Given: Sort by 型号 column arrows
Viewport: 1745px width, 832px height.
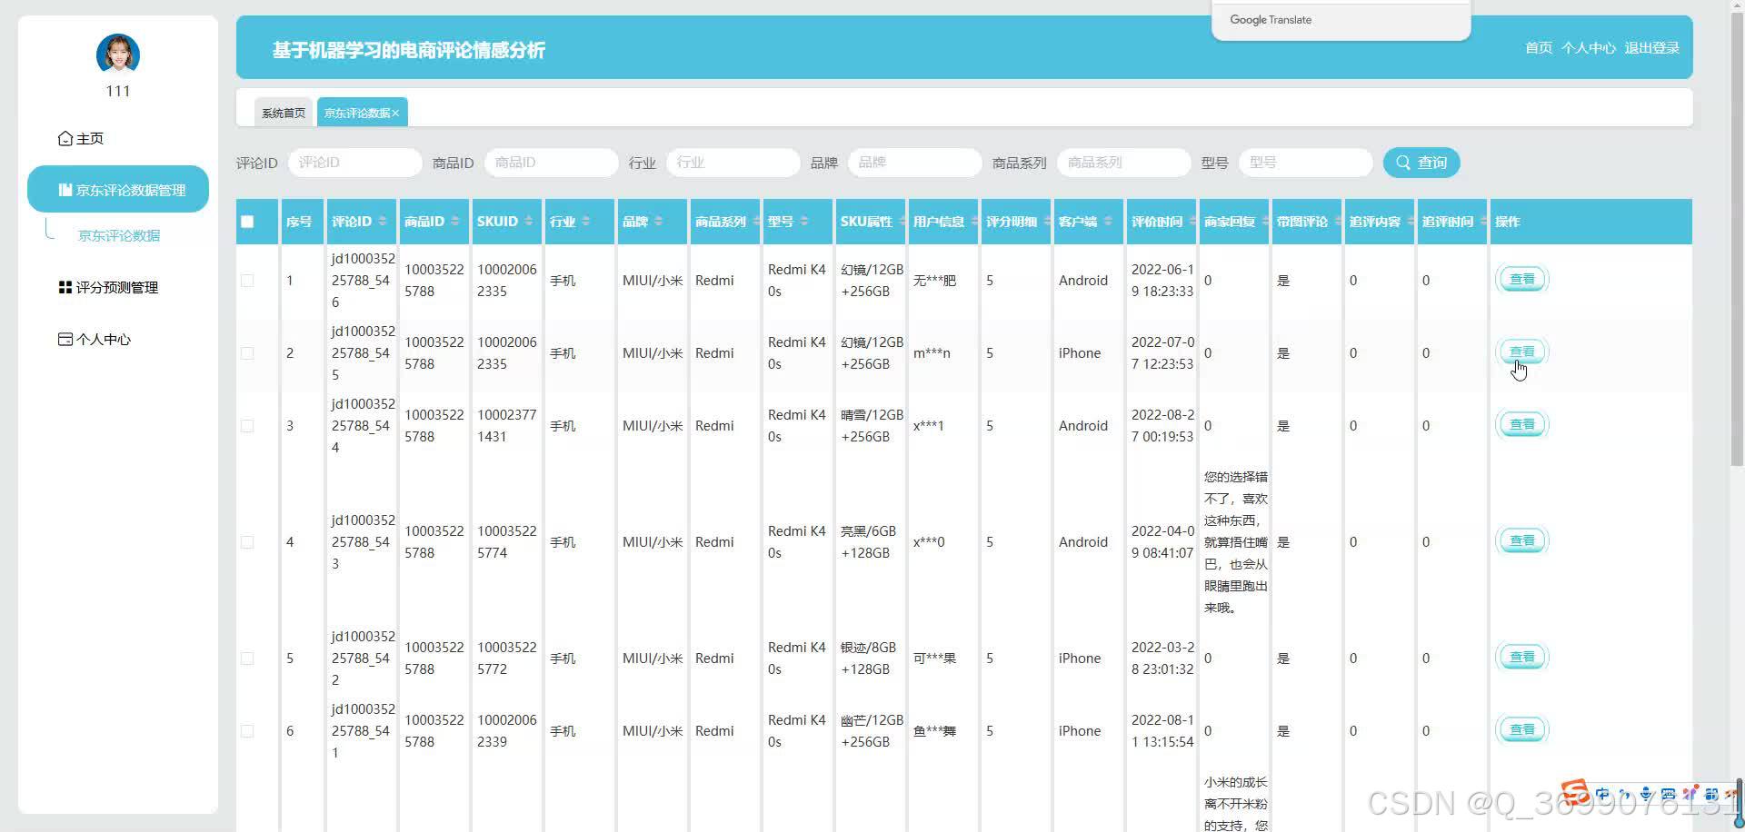Looking at the screenshot, I should pos(804,222).
